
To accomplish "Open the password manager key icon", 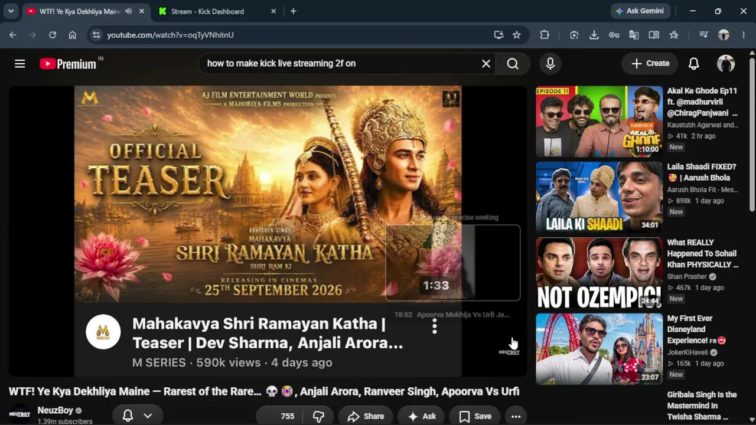I will [614, 35].
